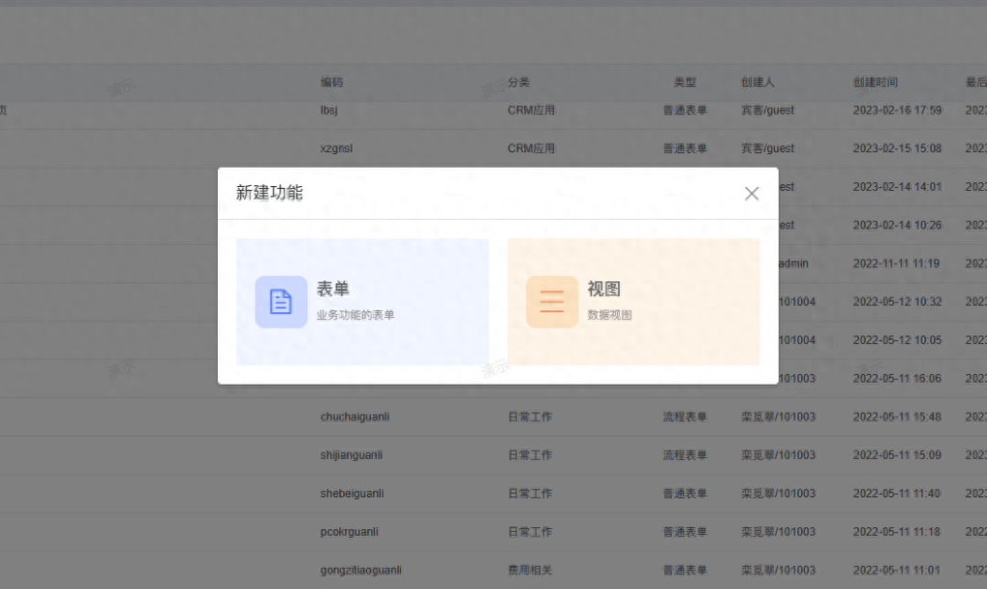Select the xzgnsl code cell

click(336, 148)
